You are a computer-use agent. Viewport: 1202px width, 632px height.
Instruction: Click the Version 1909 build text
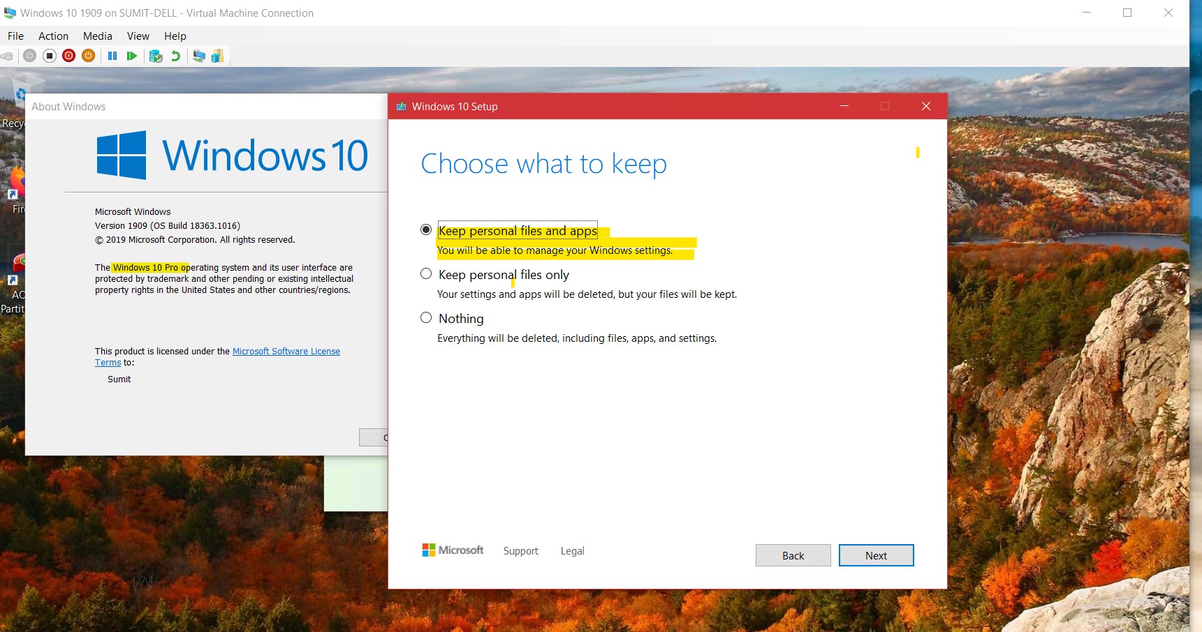168,226
